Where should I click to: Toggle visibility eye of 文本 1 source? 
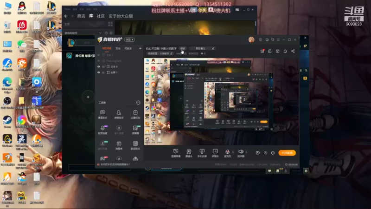point(99,55)
